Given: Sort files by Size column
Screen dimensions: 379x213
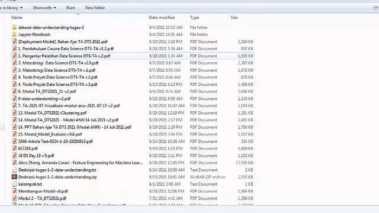Looking at the screenshot, I should pyautogui.click(x=234, y=17).
